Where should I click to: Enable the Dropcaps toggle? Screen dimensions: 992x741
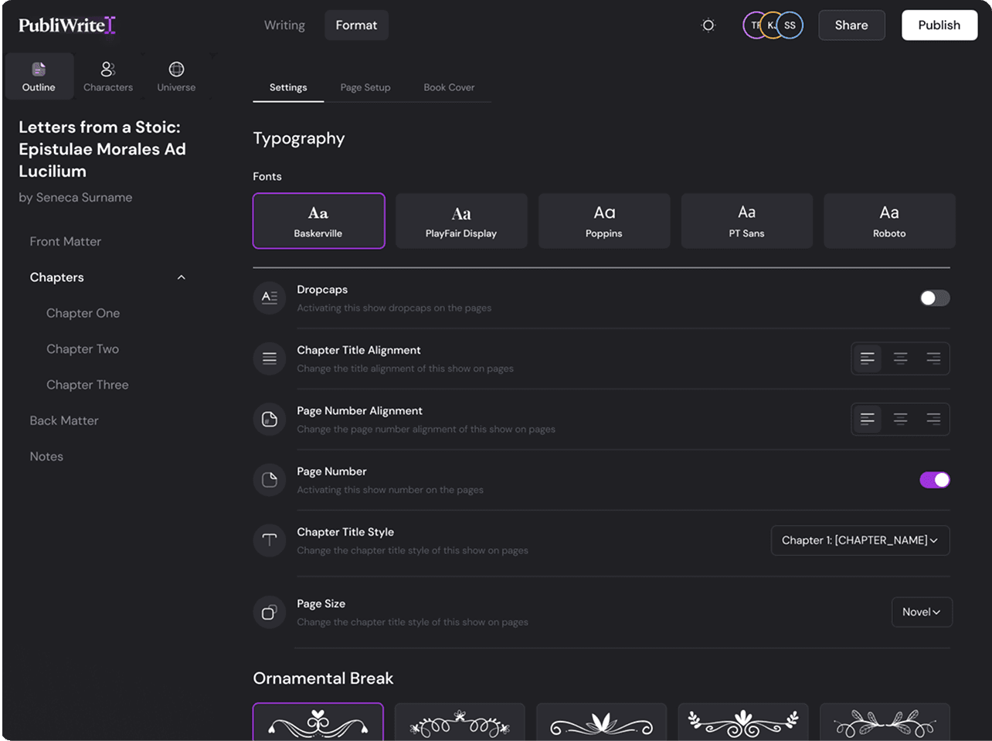[x=934, y=298]
